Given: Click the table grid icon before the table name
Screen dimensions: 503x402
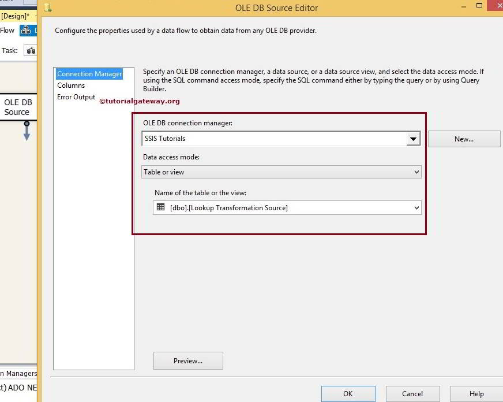Looking at the screenshot, I should [x=160, y=207].
